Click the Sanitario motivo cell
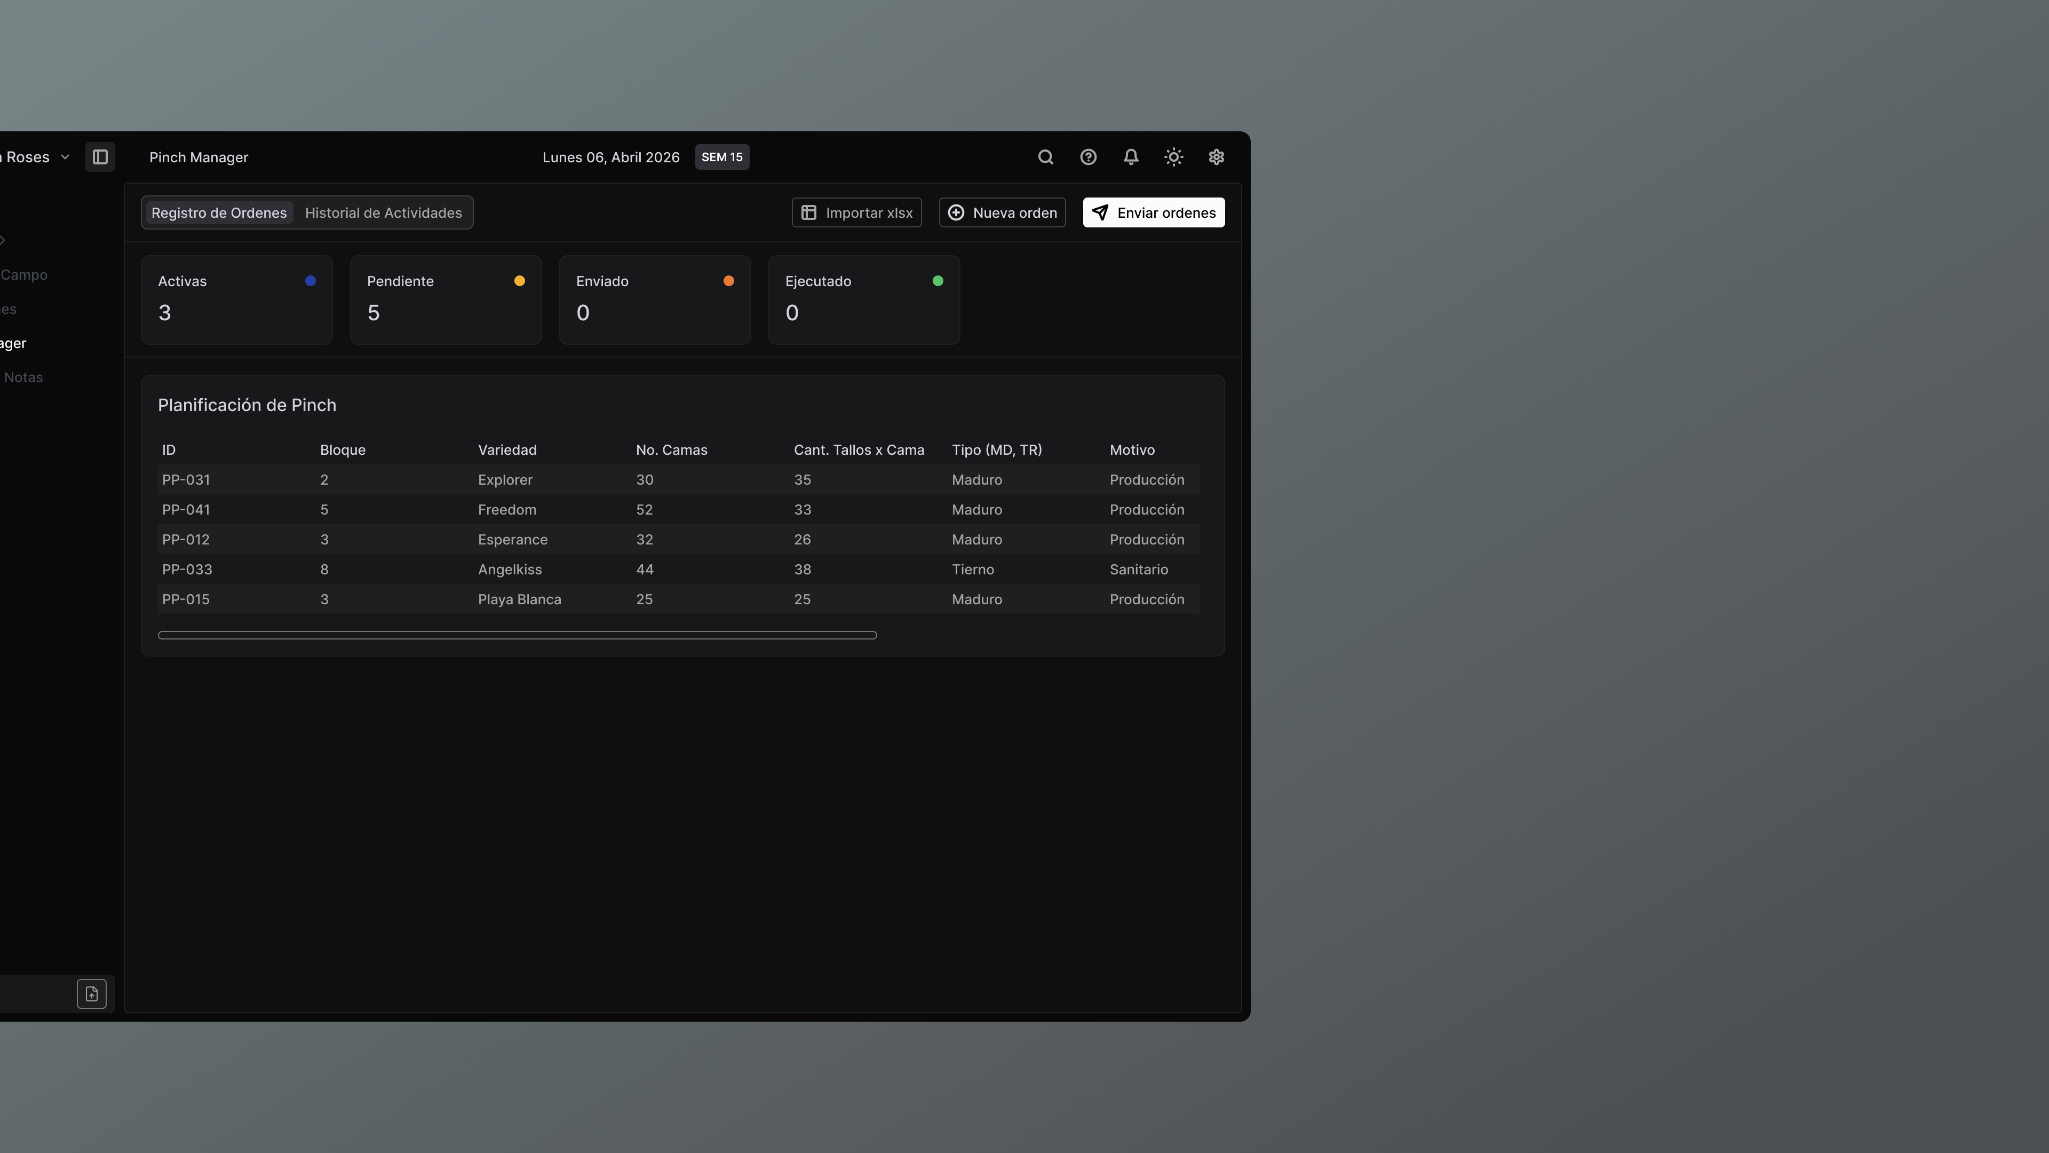2049x1153 pixels. click(x=1138, y=569)
